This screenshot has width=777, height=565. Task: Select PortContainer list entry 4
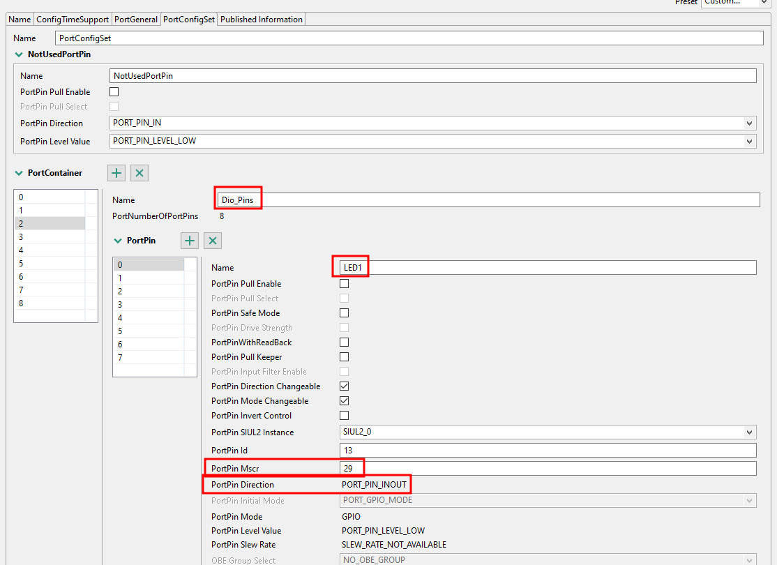50,250
